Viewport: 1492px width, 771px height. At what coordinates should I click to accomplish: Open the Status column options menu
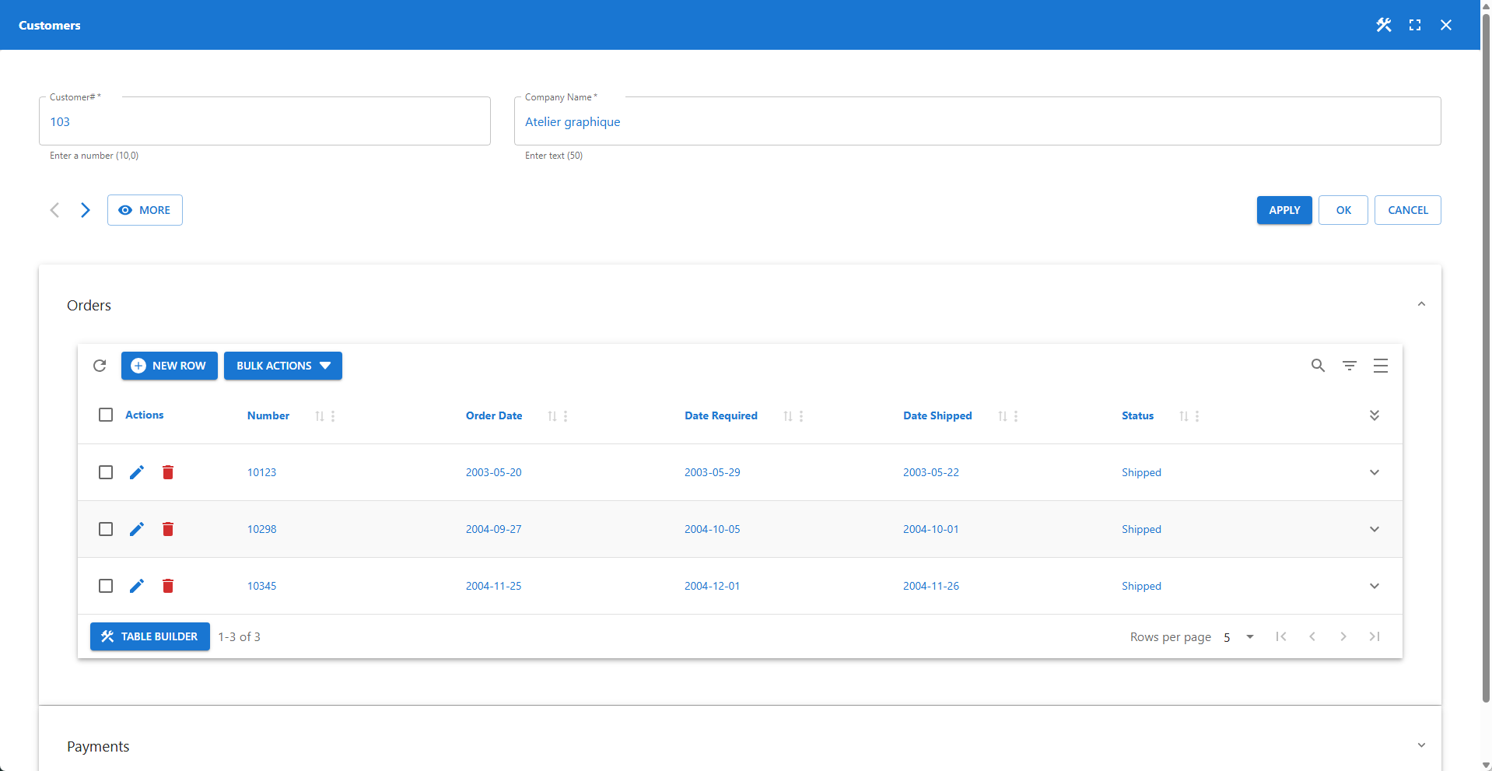pos(1196,415)
